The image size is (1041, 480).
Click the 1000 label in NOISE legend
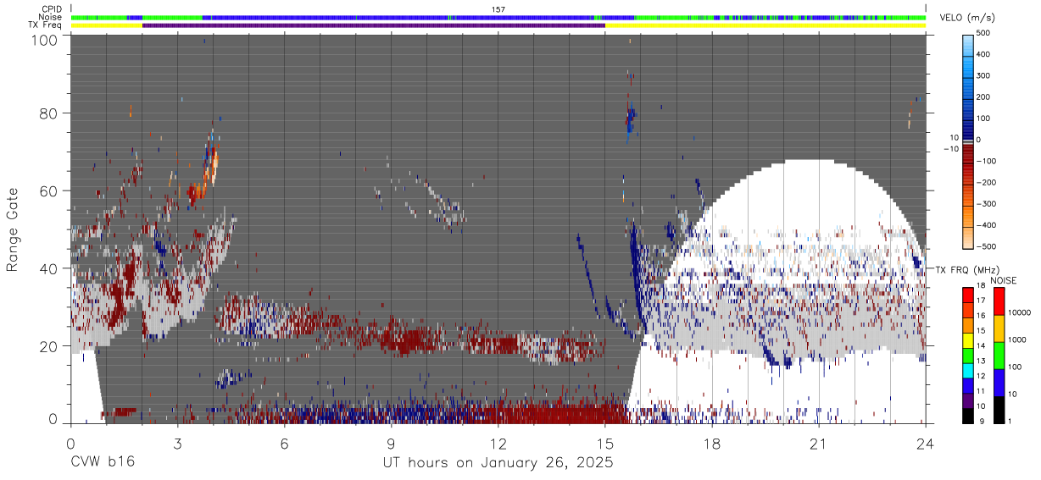pyautogui.click(x=1016, y=340)
